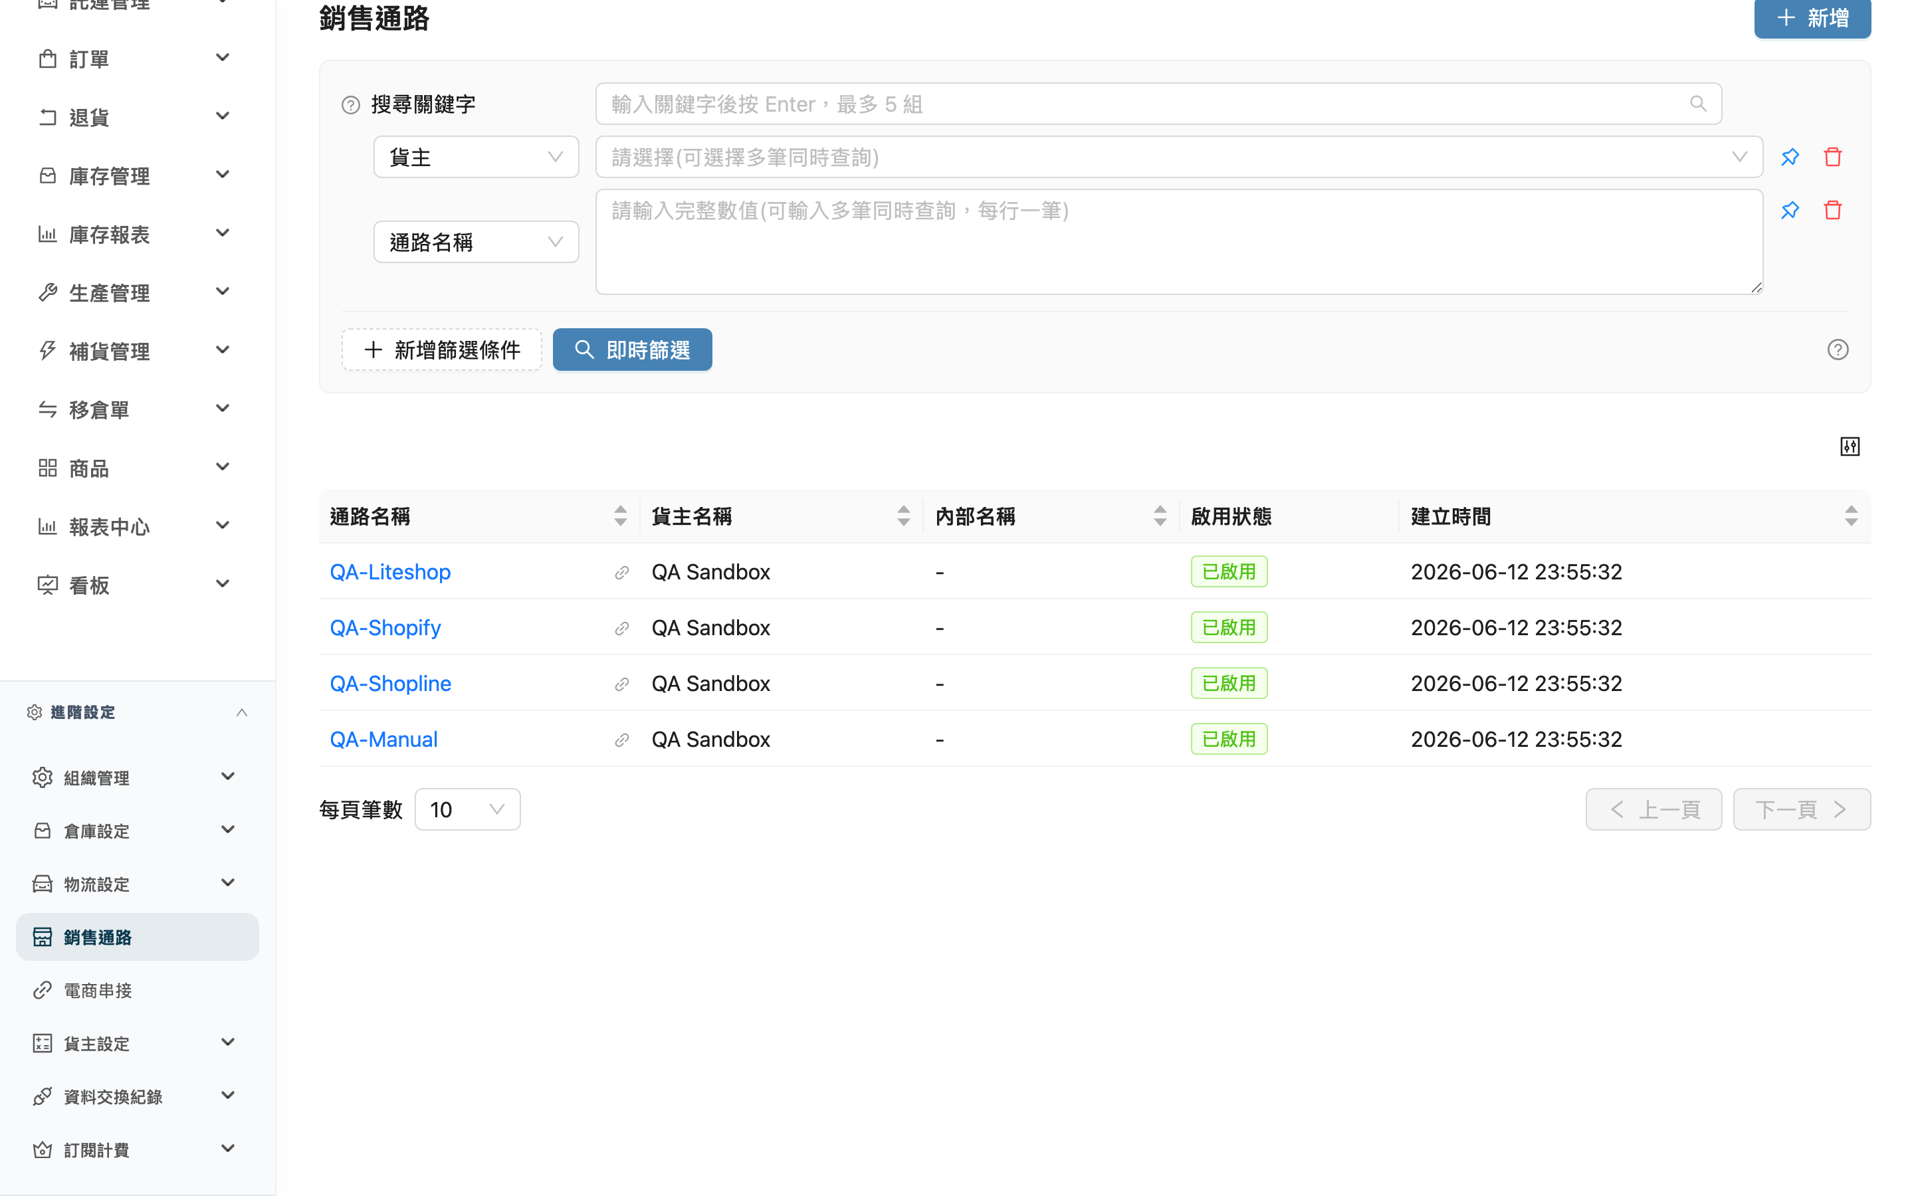Copy link icon for QA-Shopline row
This screenshot has height=1196, width=1914.
tap(621, 684)
